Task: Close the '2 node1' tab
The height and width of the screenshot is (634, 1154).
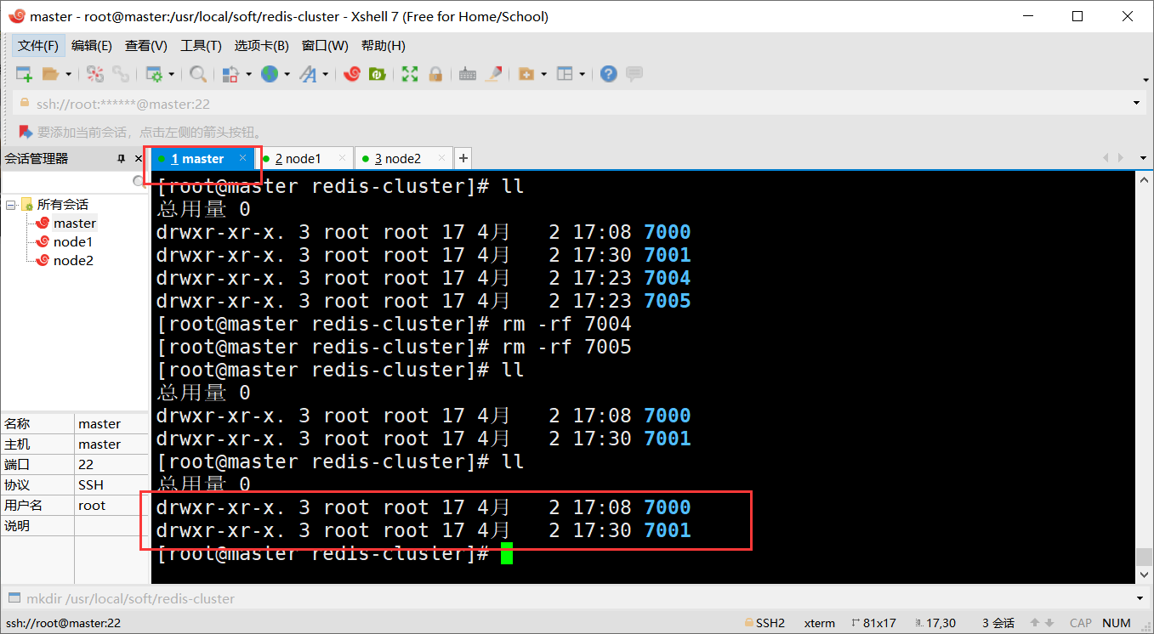Action: click(x=342, y=158)
